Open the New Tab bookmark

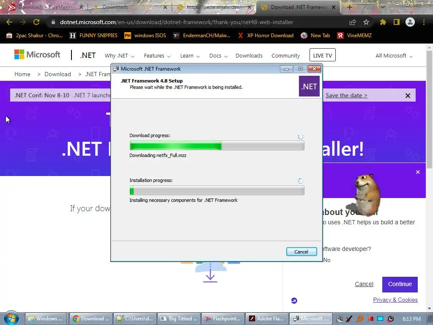click(315, 36)
